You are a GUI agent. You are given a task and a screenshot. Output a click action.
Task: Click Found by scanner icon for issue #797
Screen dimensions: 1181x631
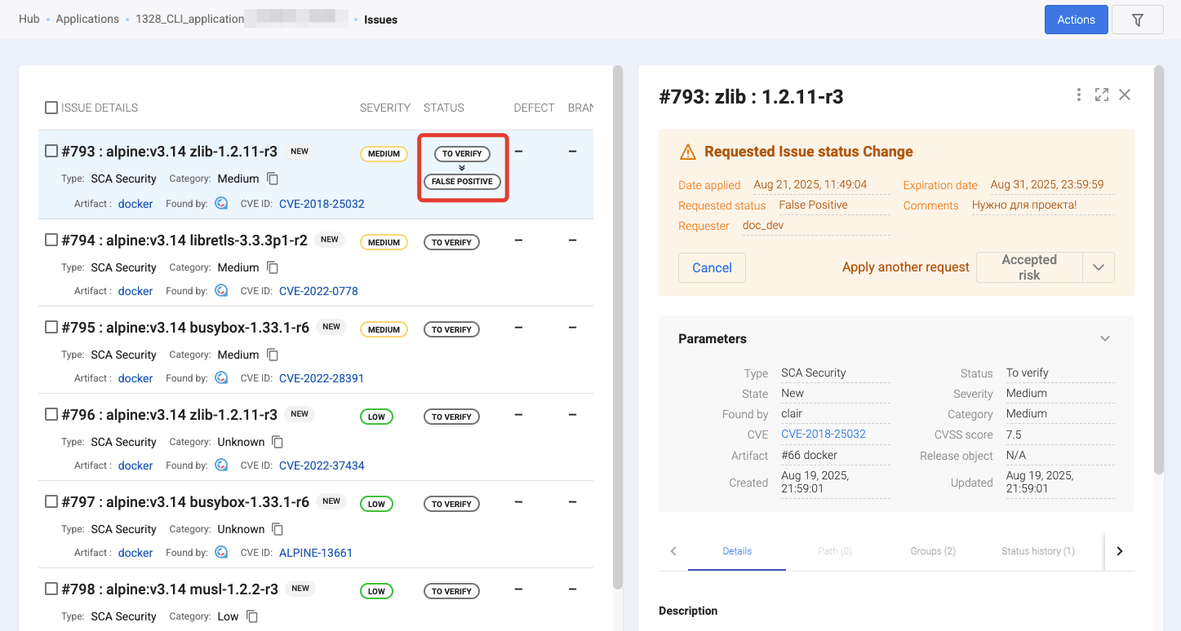pyautogui.click(x=221, y=553)
